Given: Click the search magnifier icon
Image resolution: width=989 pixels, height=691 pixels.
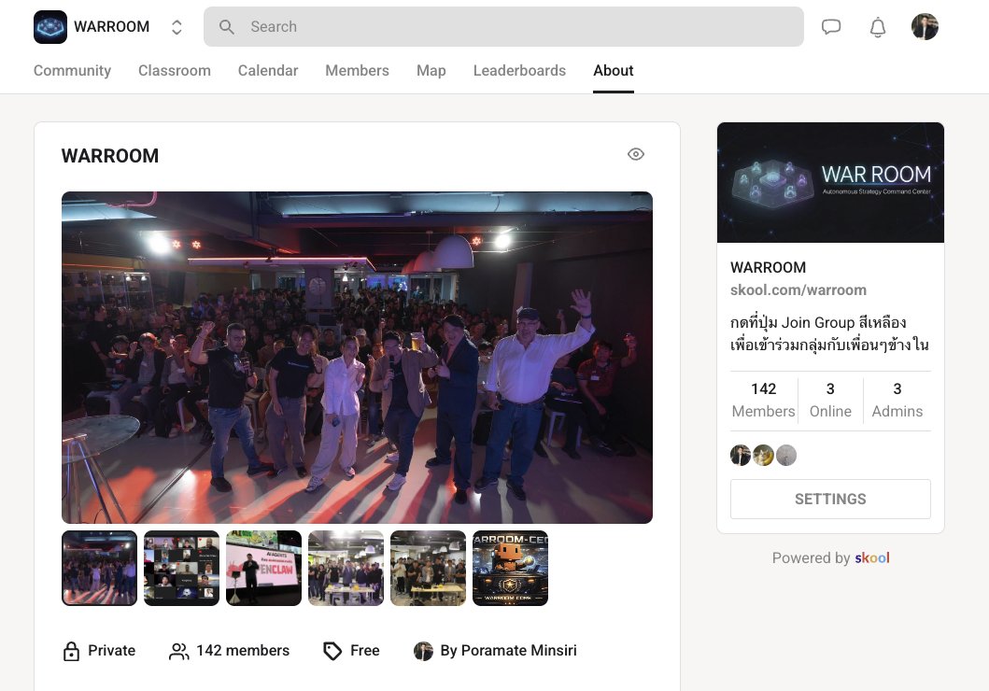Looking at the screenshot, I should (x=226, y=27).
